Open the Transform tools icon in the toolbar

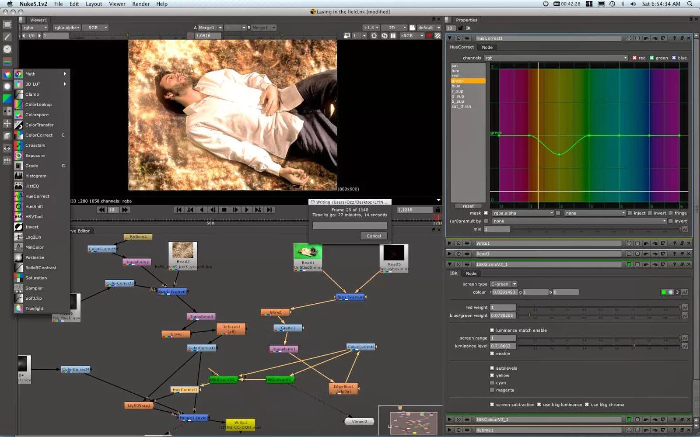[7, 123]
